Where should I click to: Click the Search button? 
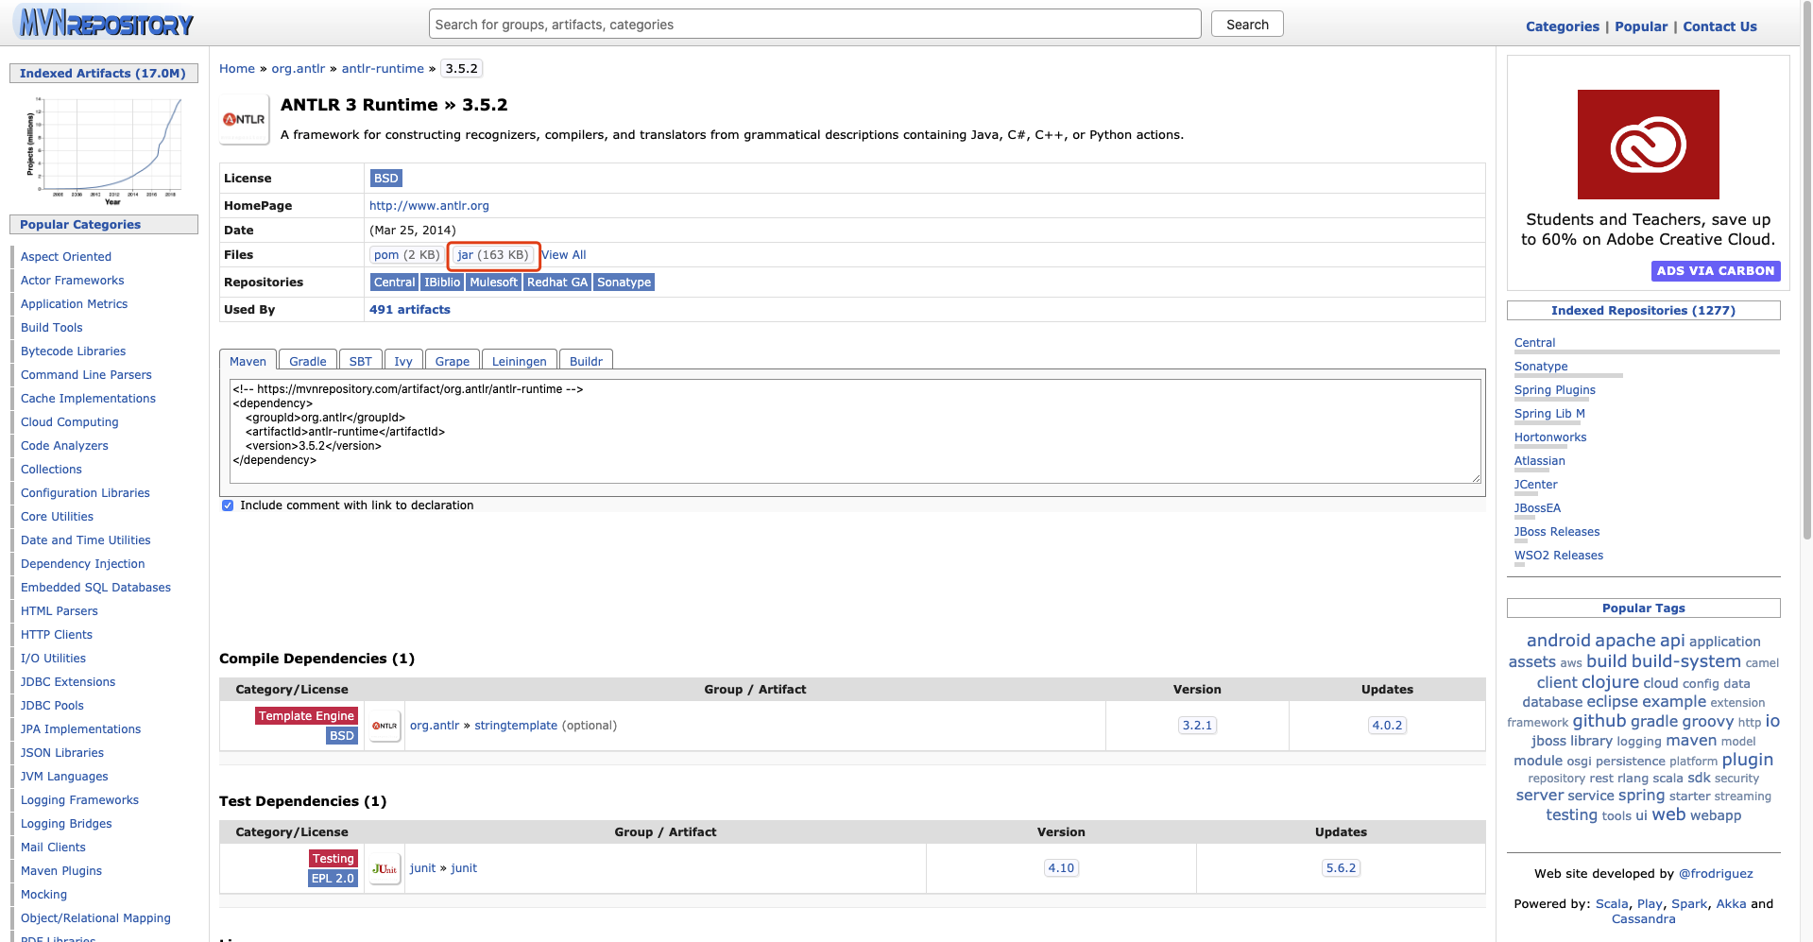(x=1245, y=24)
